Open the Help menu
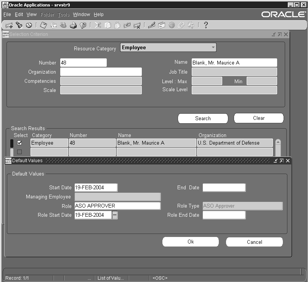The height and width of the screenshot is (282, 308). click(99, 15)
